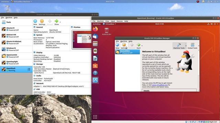Screen dimensions: 220x123
Task: Open View menu of OpenStack VM window
Action: [107, 21]
